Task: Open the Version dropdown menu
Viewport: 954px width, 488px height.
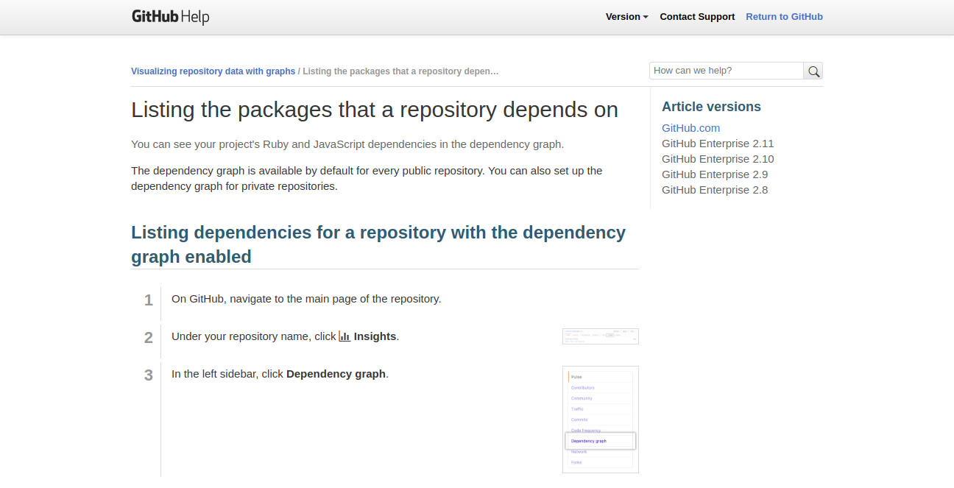Action: [627, 16]
